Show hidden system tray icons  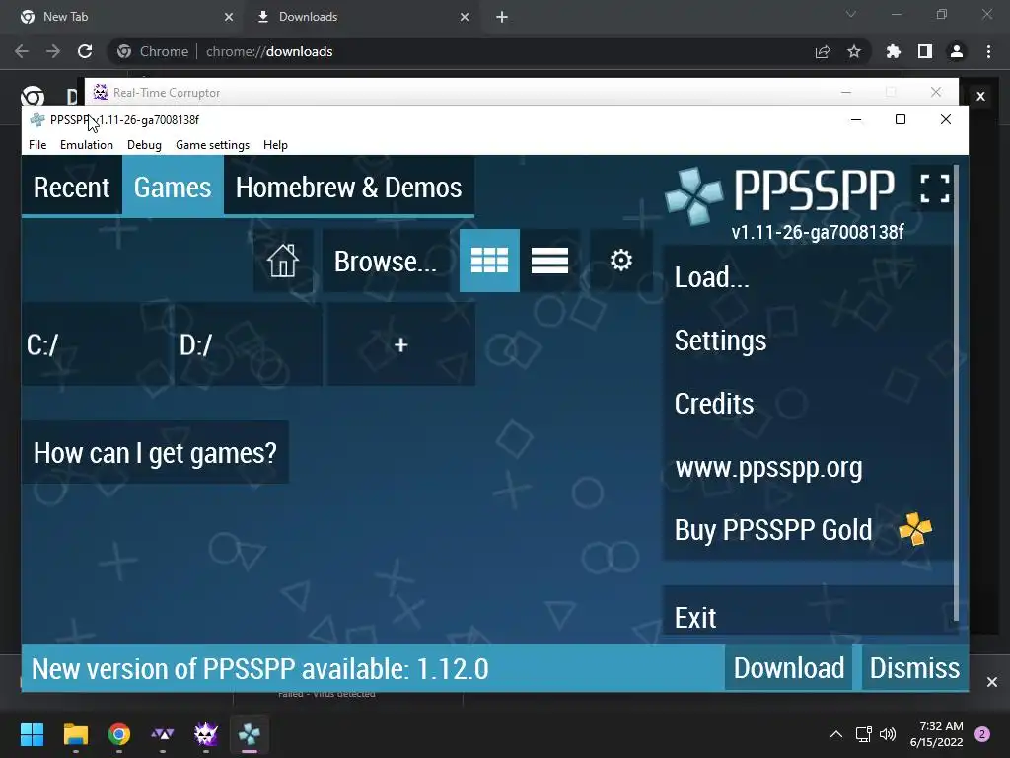click(835, 734)
